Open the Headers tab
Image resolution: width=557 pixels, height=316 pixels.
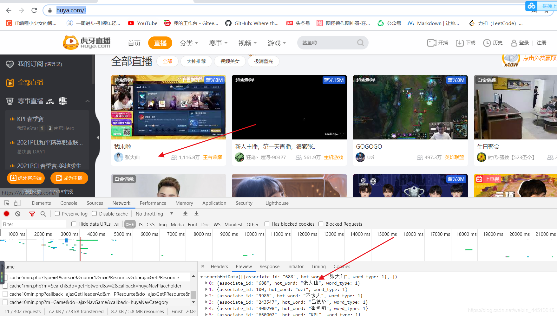point(219,267)
